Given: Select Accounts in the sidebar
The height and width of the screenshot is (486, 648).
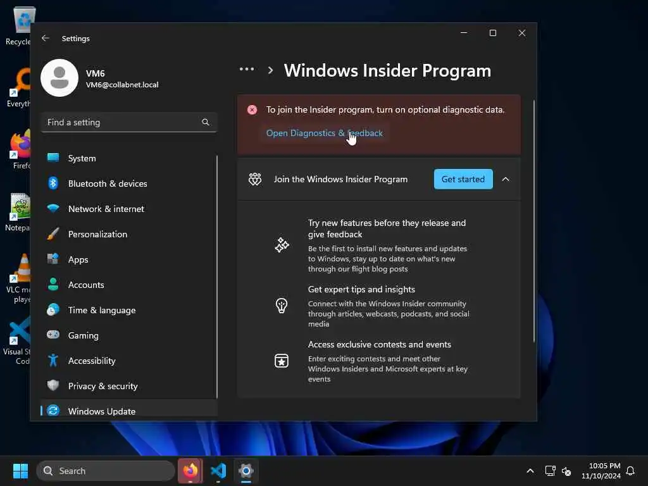Looking at the screenshot, I should pos(128,284).
